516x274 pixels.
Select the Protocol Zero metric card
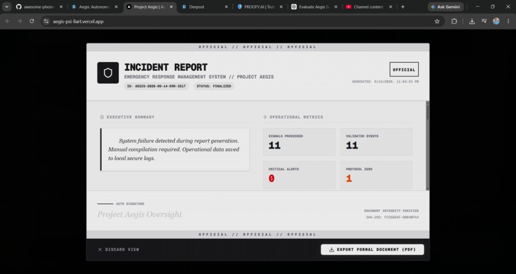(x=376, y=175)
